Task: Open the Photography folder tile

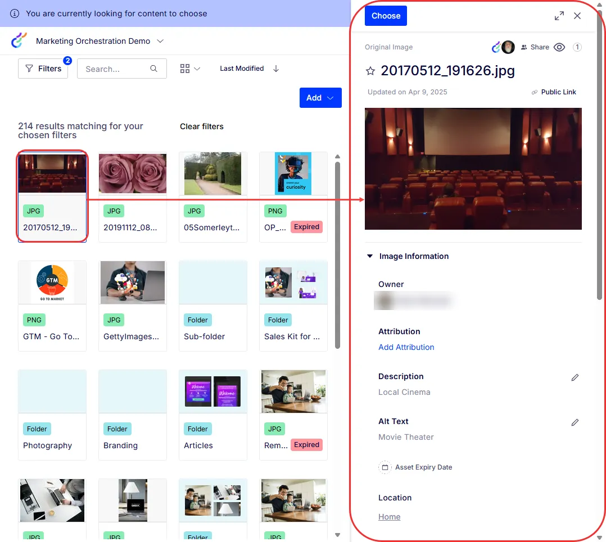Action: coord(52,415)
